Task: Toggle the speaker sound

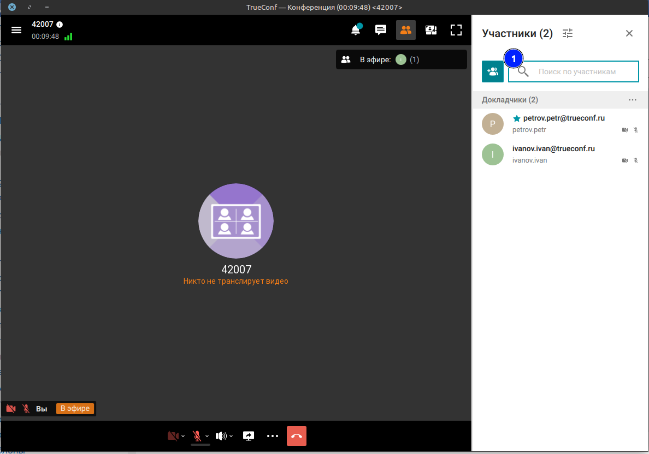Action: coord(221,436)
